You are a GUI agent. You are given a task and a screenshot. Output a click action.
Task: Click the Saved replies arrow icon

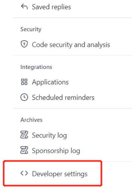[24, 6]
